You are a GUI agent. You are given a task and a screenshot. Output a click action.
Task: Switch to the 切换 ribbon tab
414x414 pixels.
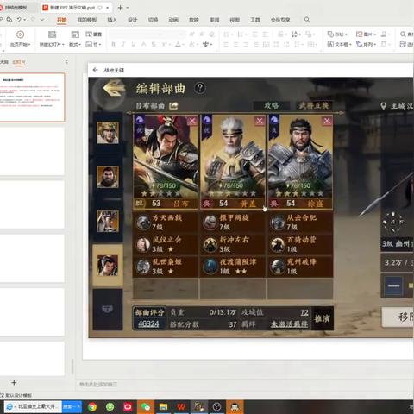(153, 20)
